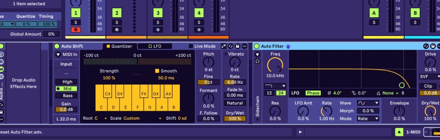The height and width of the screenshot is (140, 440).
Task: Click the Natural vibrato button
Action: click(235, 103)
